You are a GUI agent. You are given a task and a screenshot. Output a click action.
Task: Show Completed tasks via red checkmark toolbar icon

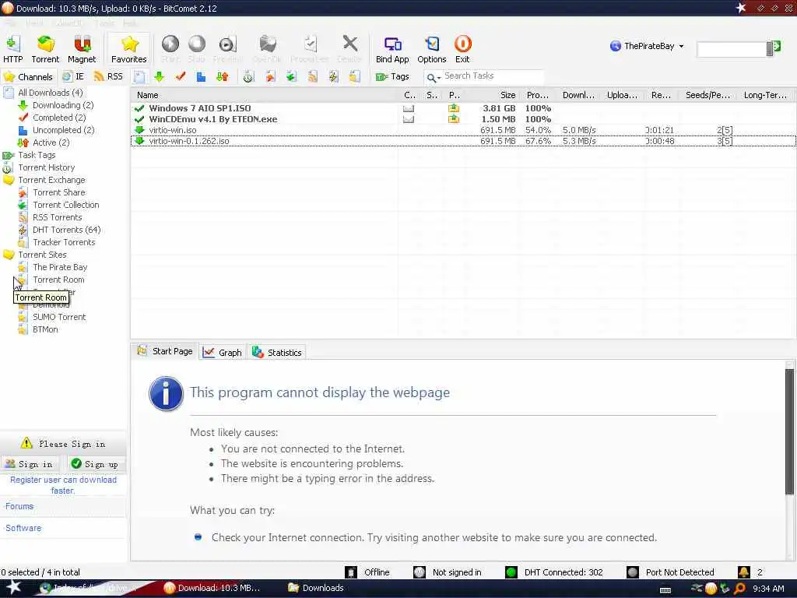pos(180,77)
